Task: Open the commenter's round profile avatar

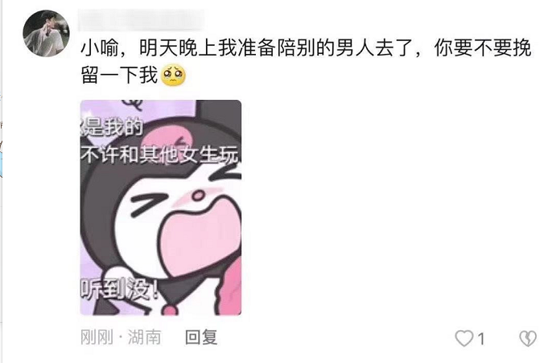Action: [46, 34]
